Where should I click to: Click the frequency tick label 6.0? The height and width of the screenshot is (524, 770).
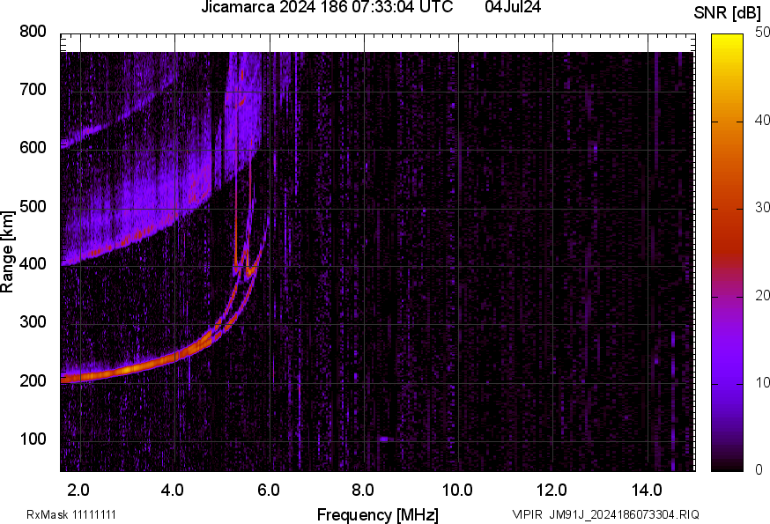[x=269, y=491]
